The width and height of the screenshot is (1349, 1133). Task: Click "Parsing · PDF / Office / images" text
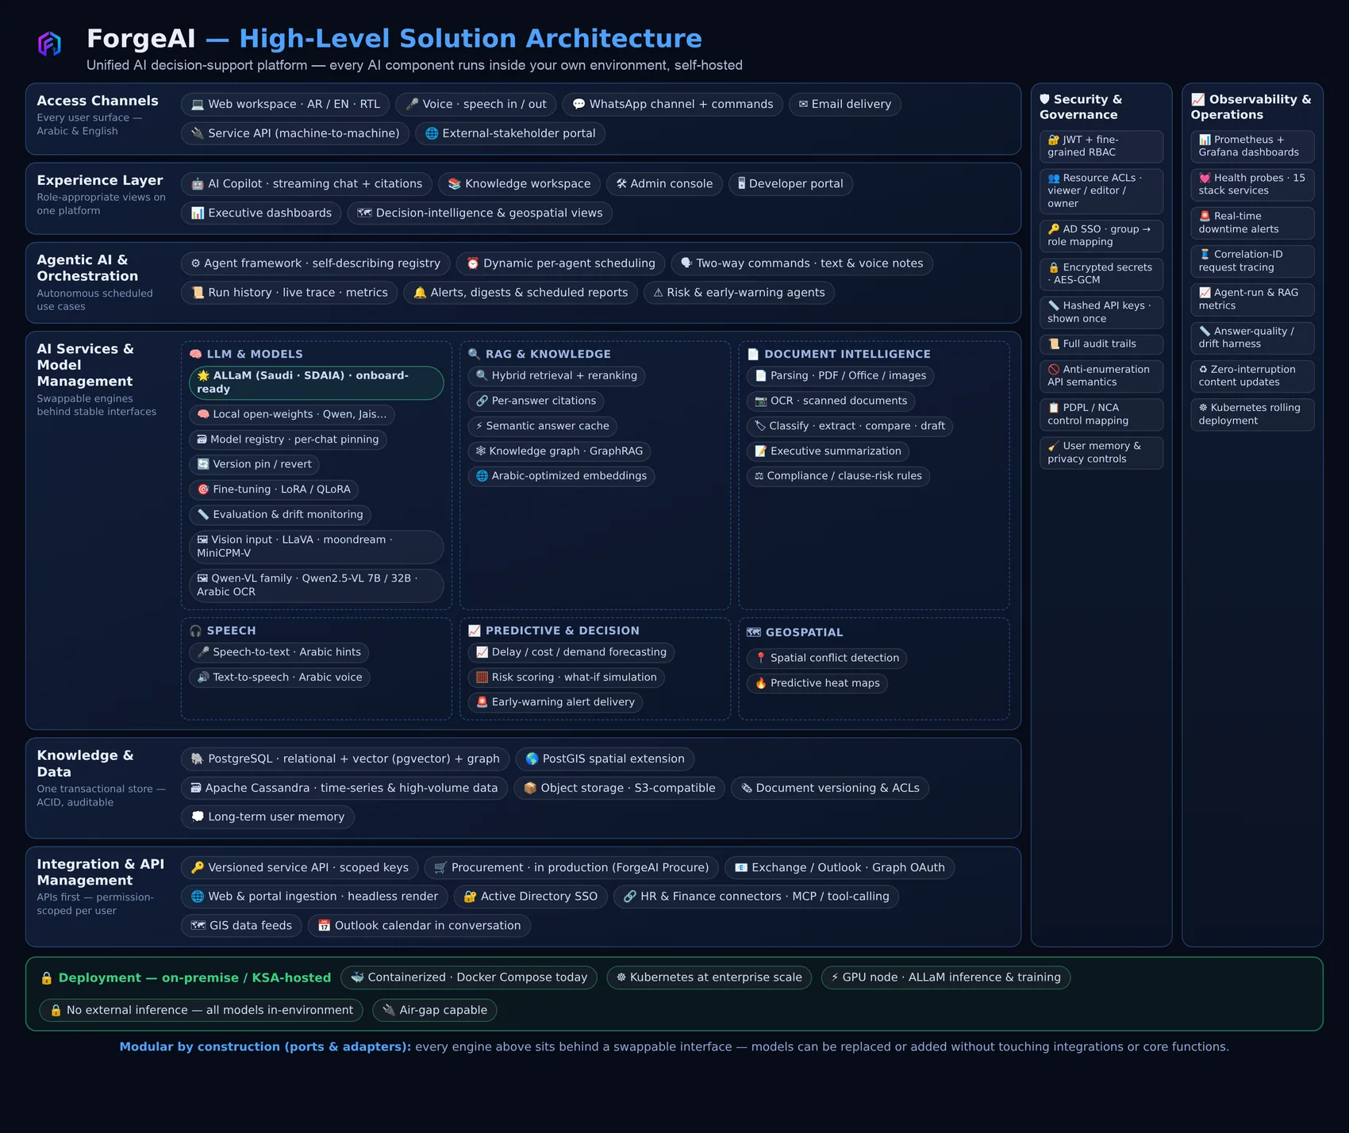coord(848,375)
